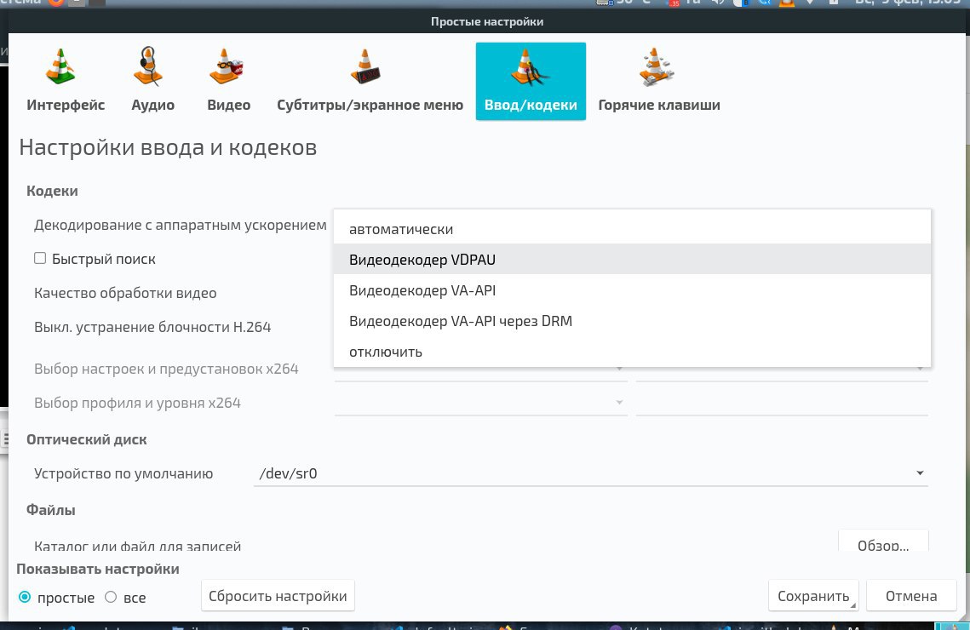Switch to the Аудио settings tab
970x630 pixels.
(x=152, y=82)
